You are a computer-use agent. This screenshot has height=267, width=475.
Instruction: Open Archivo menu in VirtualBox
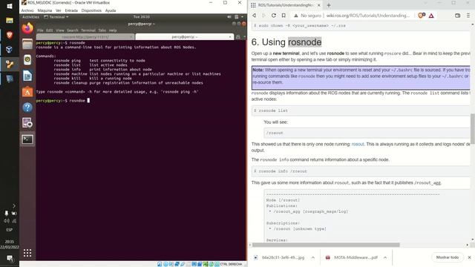coord(27,10)
